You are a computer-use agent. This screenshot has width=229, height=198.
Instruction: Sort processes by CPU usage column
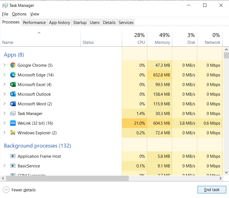point(134,39)
